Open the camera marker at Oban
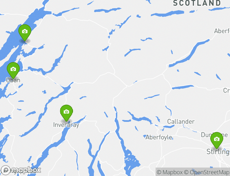This screenshot has width=230, height=176. tap(13, 70)
